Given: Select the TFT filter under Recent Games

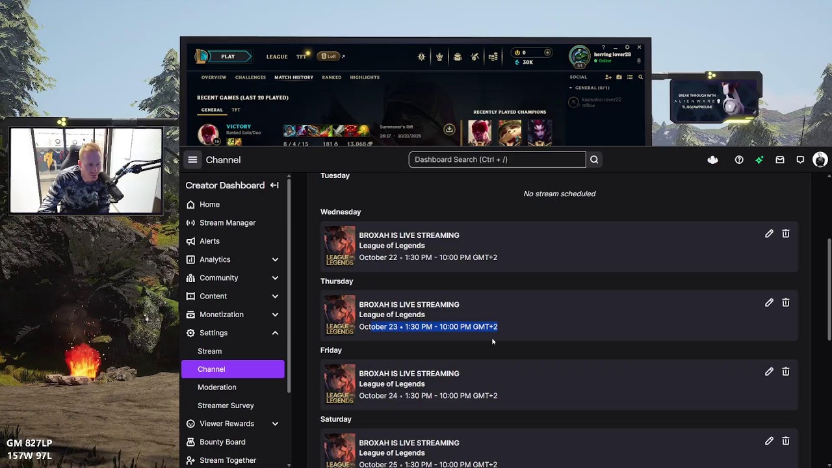Looking at the screenshot, I should coord(236,110).
